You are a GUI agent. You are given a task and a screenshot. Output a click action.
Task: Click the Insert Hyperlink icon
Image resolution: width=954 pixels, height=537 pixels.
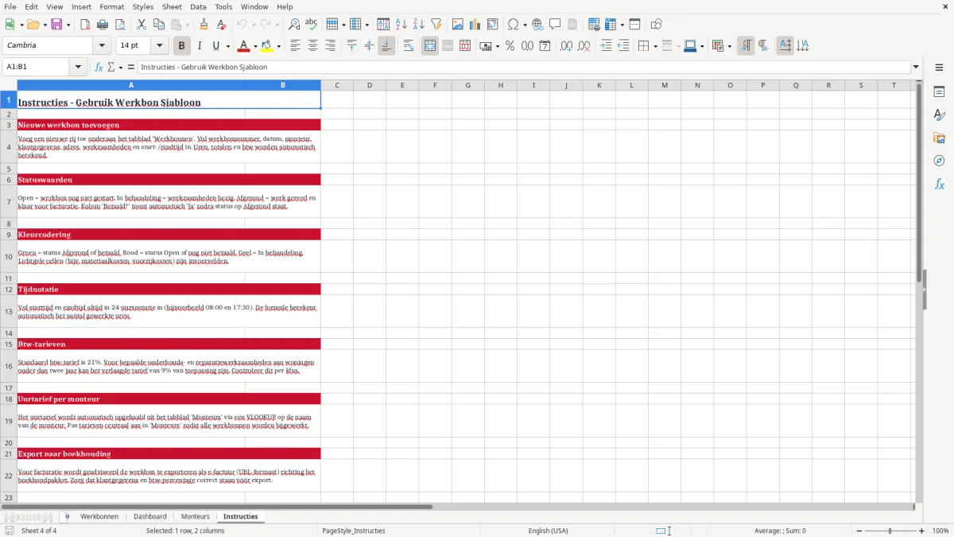[537, 25]
